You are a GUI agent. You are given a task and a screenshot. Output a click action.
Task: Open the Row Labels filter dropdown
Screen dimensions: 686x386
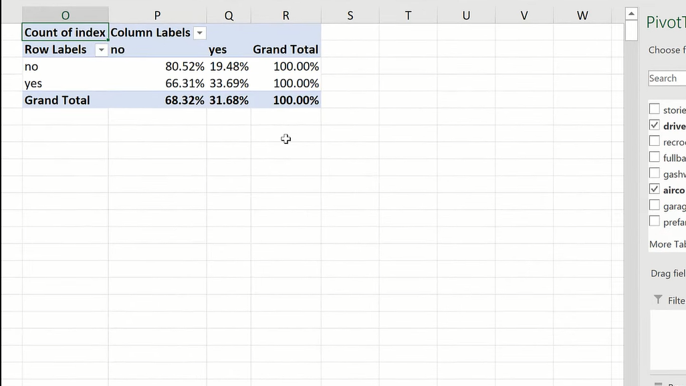101,50
